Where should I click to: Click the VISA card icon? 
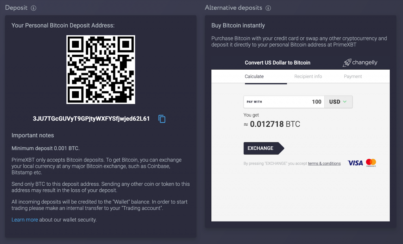355,163
